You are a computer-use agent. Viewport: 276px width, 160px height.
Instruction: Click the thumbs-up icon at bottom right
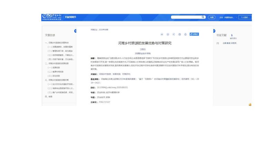point(250,104)
